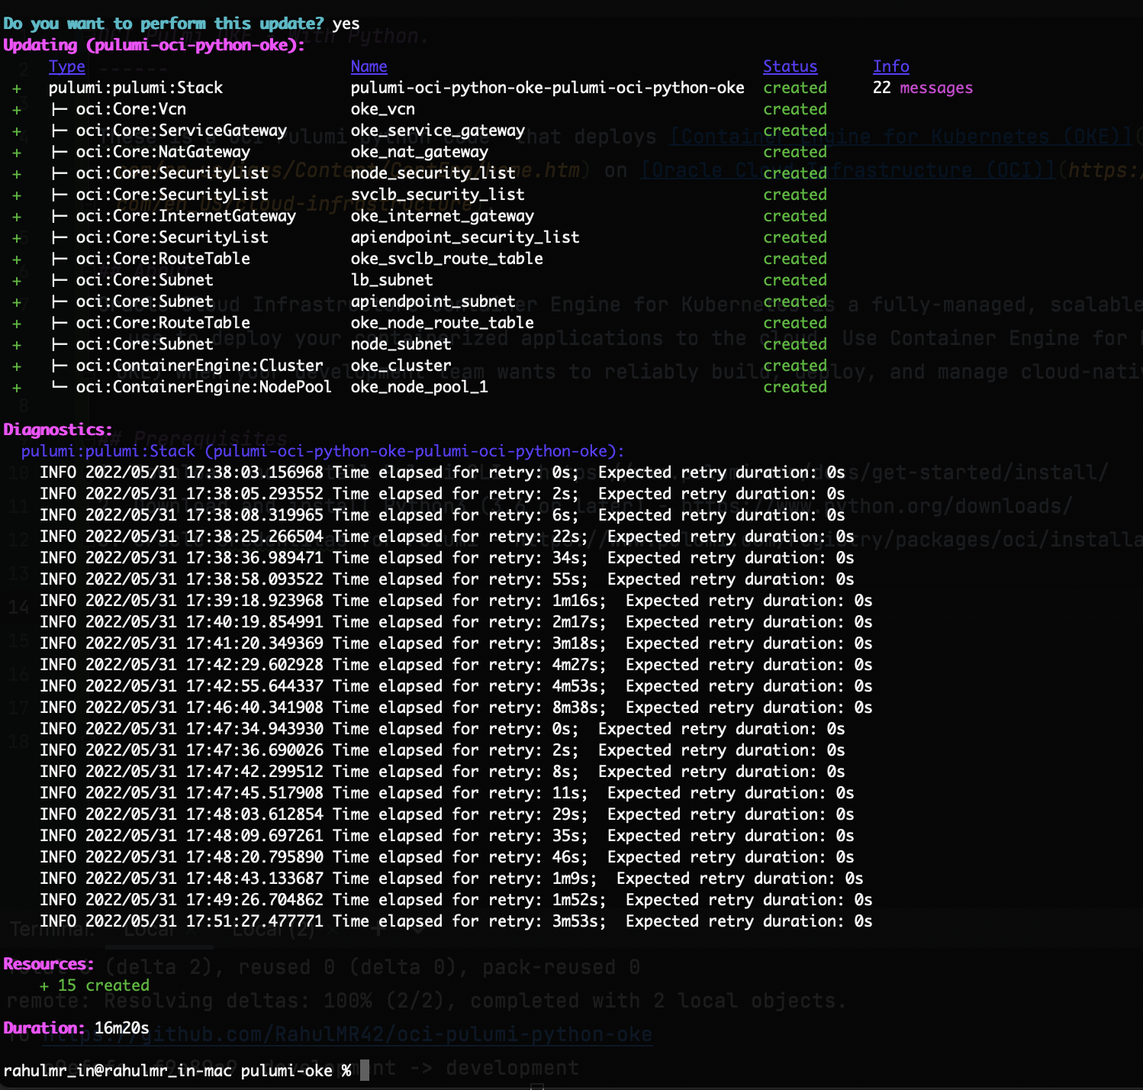Click the Name column header
The height and width of the screenshot is (1090, 1143).
point(369,66)
